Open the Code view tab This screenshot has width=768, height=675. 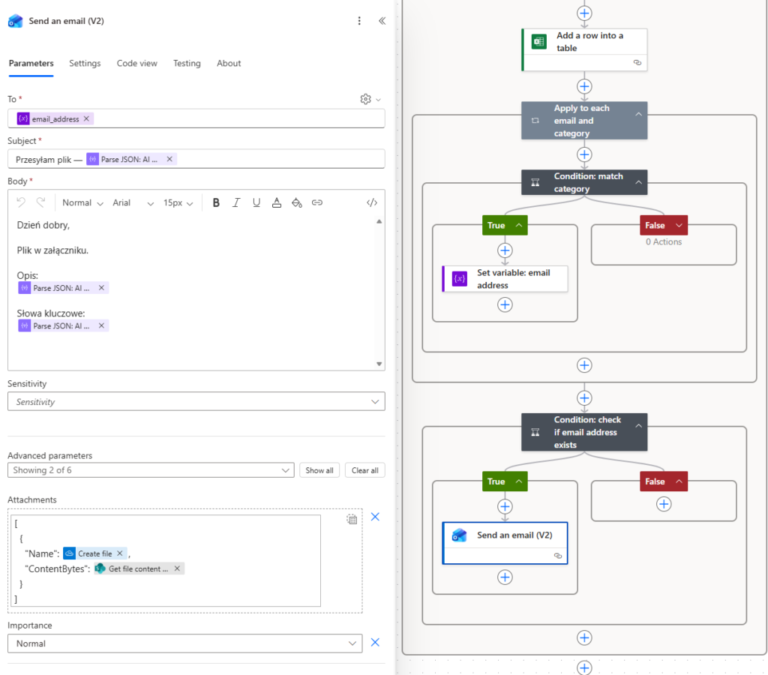tap(136, 63)
